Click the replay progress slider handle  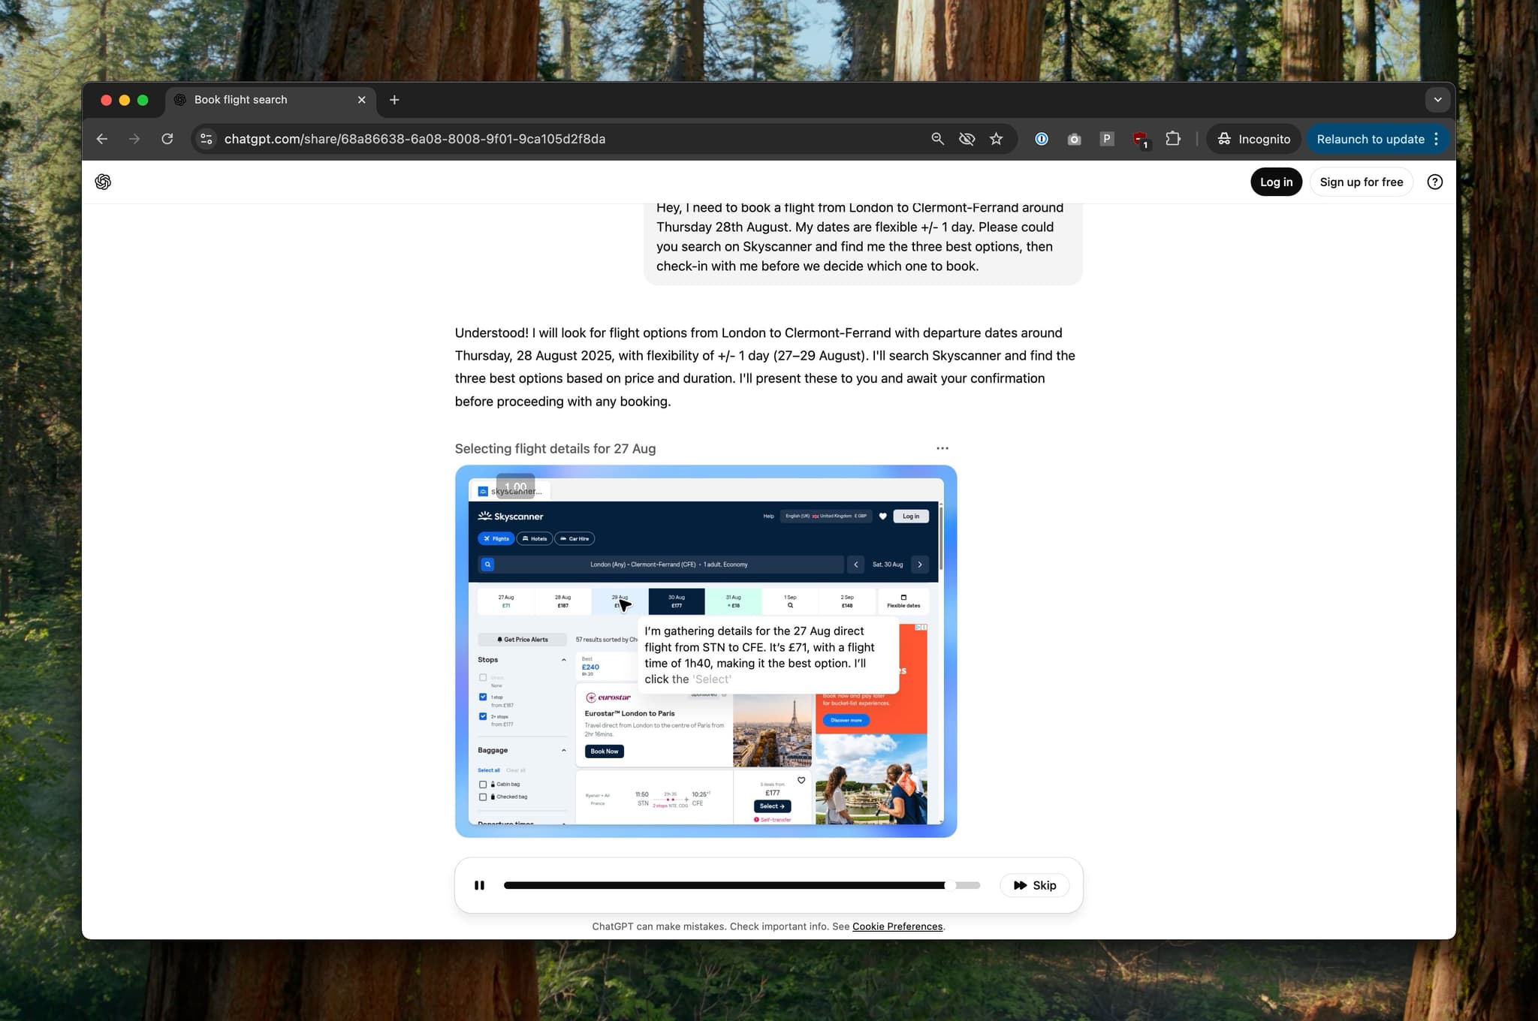[950, 885]
